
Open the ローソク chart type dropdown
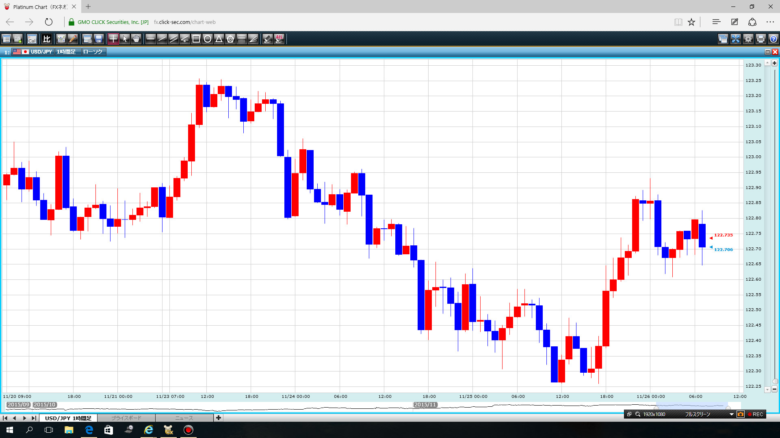coord(93,52)
